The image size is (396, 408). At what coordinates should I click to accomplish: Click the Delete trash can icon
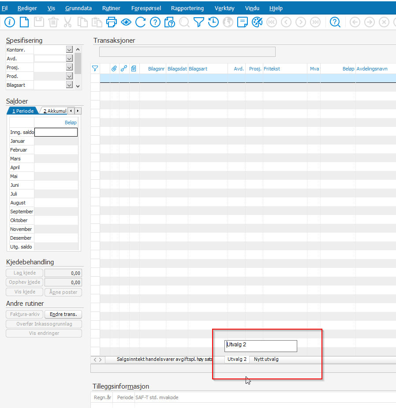53,22
